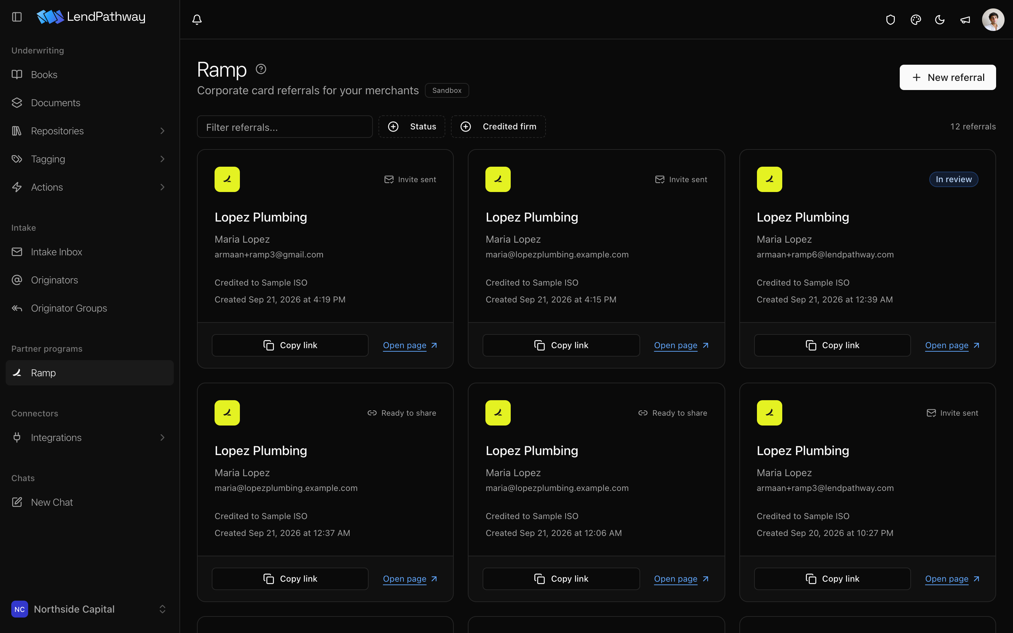The height and width of the screenshot is (633, 1013).
Task: Toggle the sidebar collapse icon
Action: [17, 17]
